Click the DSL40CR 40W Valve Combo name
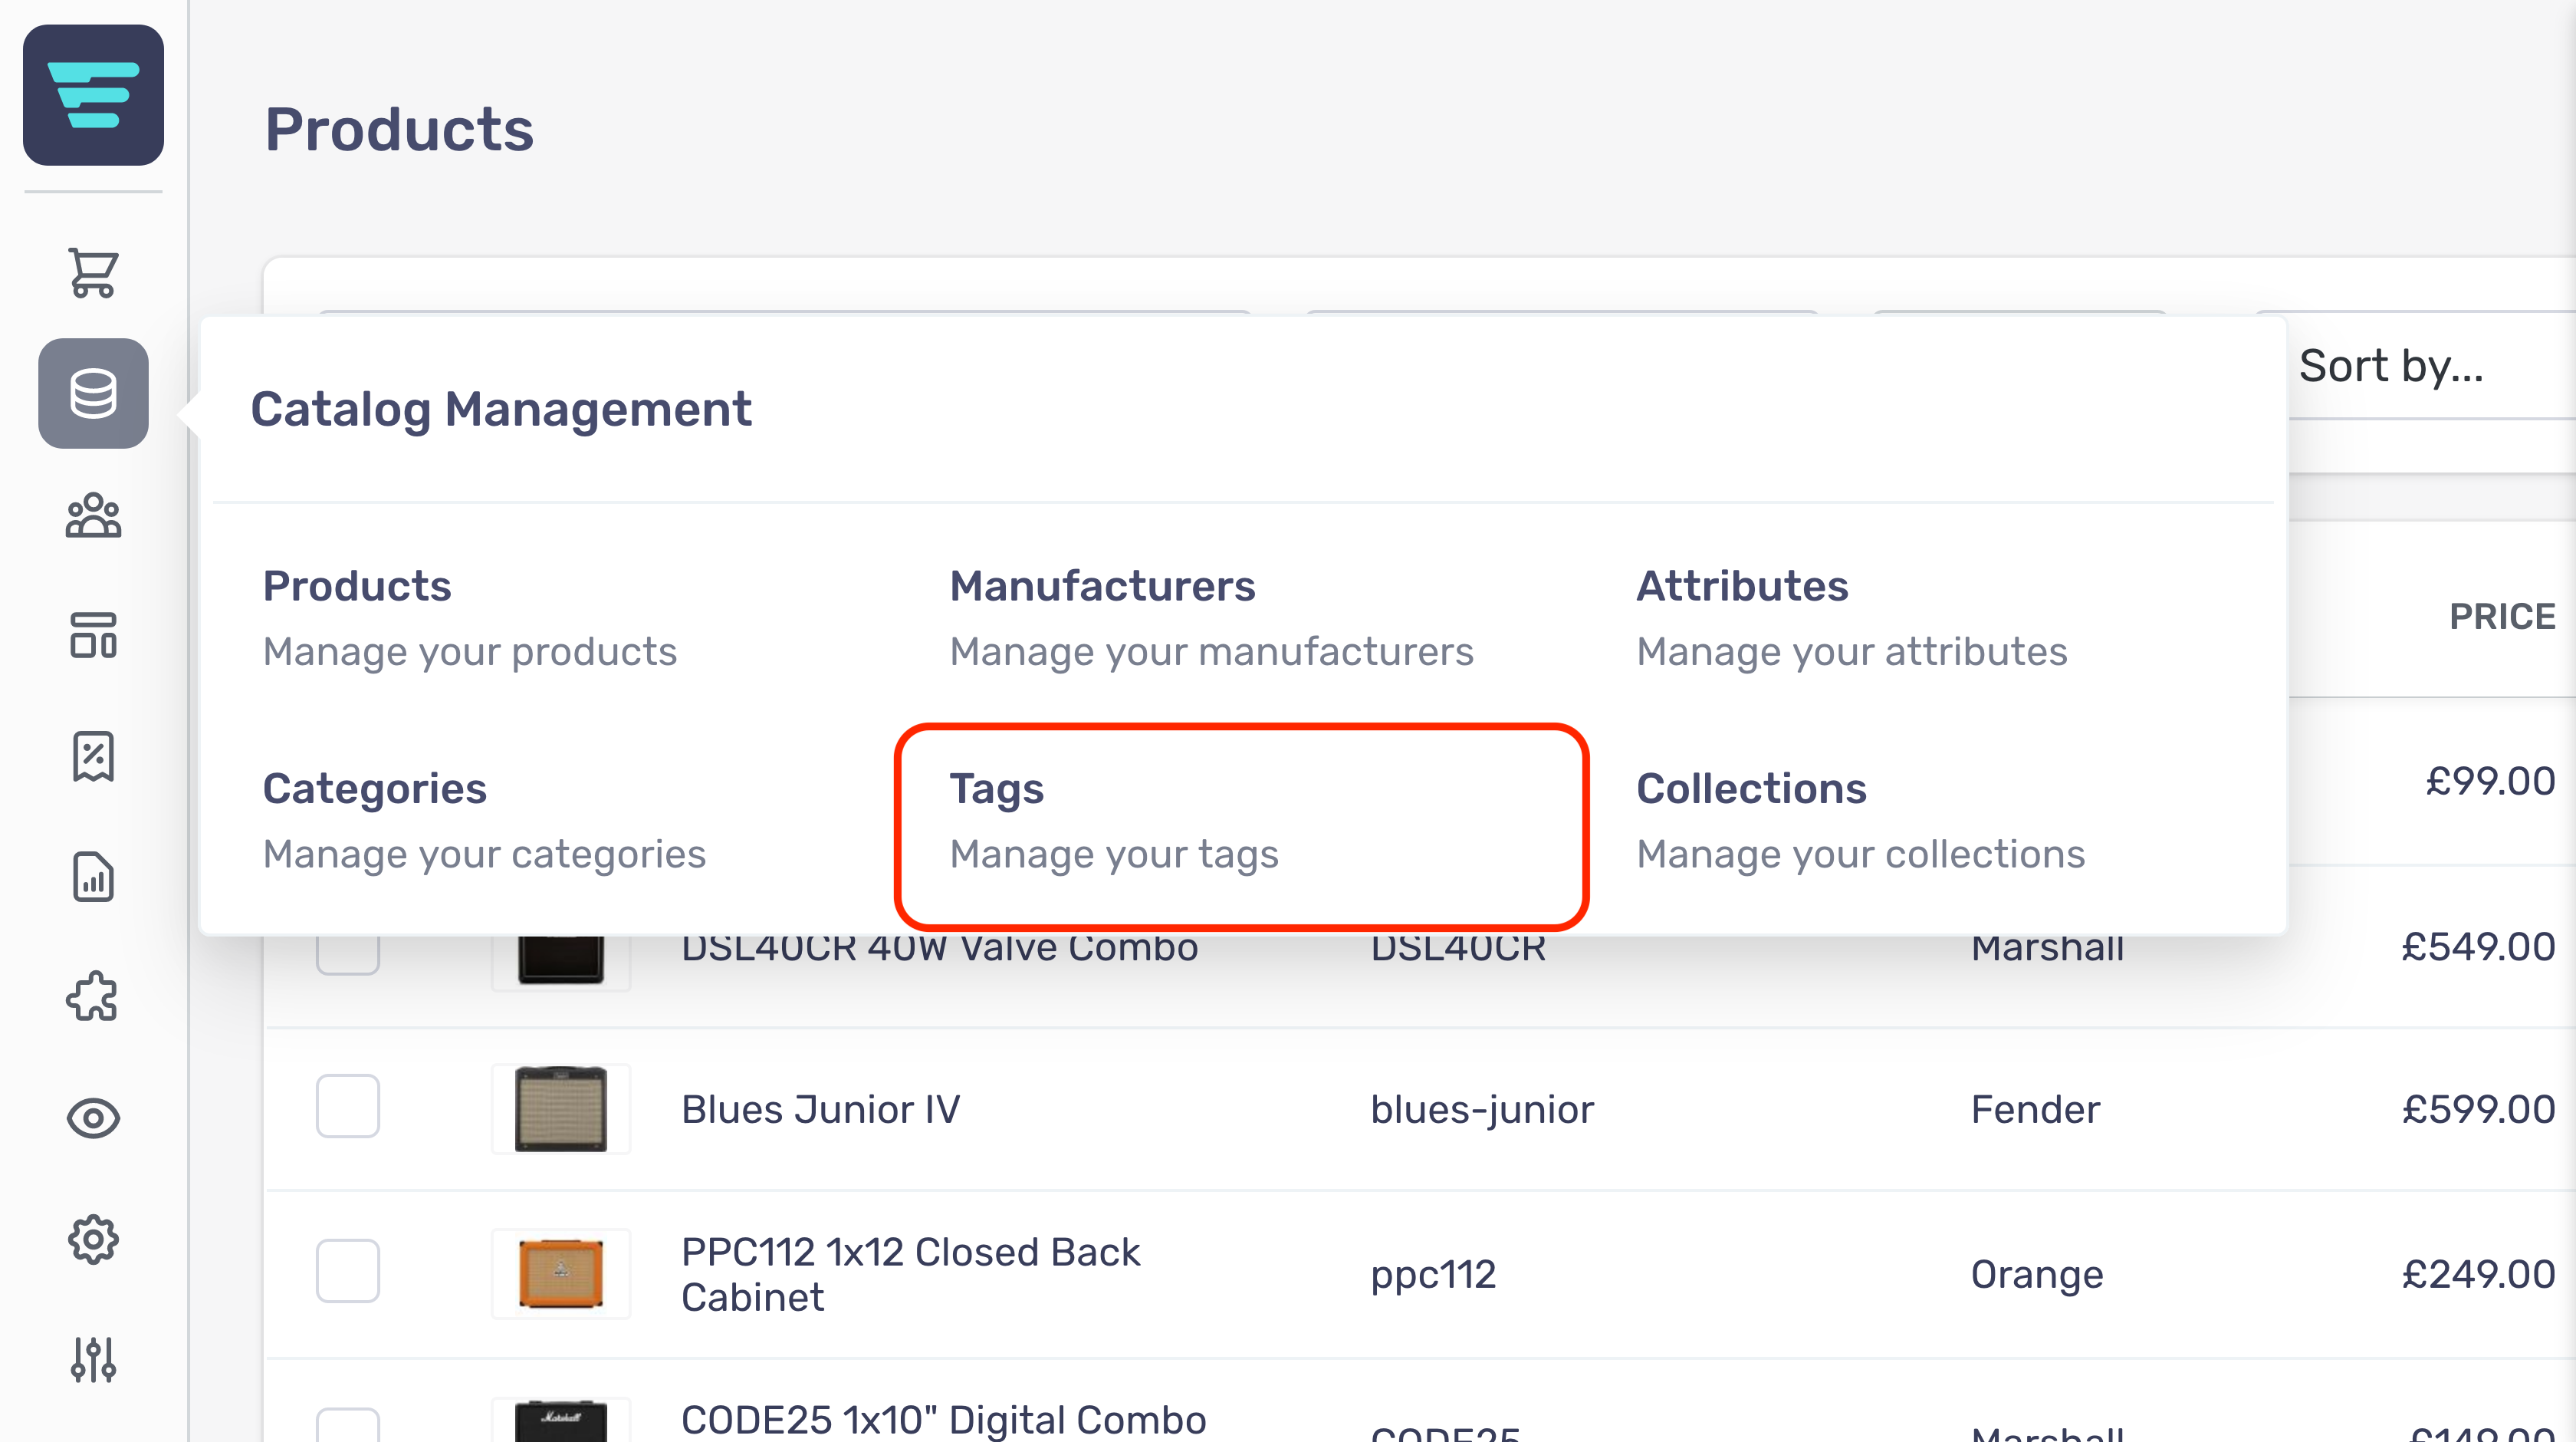Screen dimensions: 2576x1442 coord(939,950)
